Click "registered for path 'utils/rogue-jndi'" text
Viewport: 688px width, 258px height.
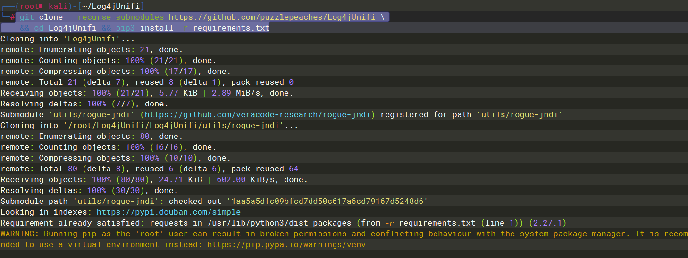coord(471,115)
